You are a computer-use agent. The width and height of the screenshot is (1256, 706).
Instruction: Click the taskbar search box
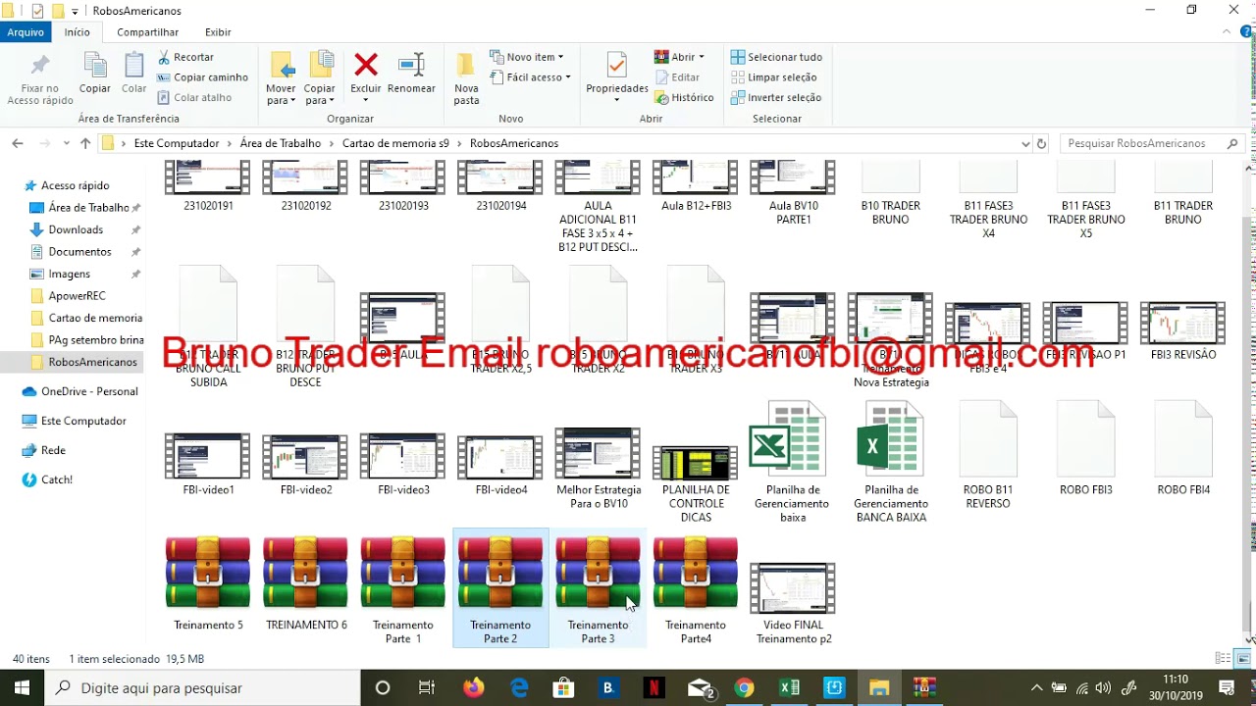[x=203, y=687]
